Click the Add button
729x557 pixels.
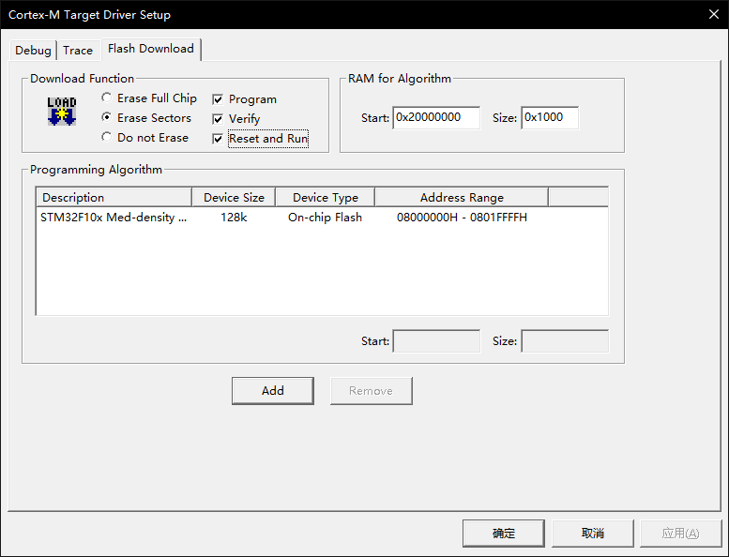273,391
